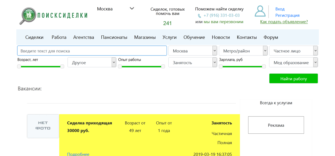Open the Обучение menu item

coord(194,37)
